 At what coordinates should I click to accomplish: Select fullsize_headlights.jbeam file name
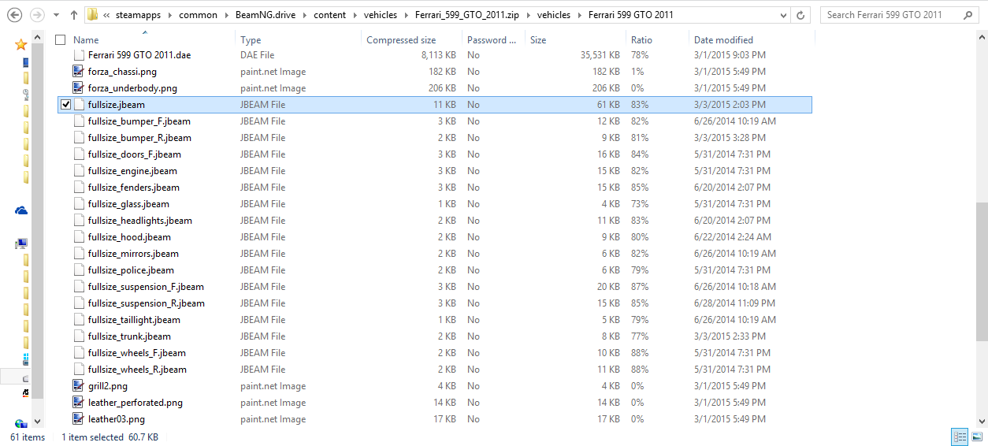[140, 221]
